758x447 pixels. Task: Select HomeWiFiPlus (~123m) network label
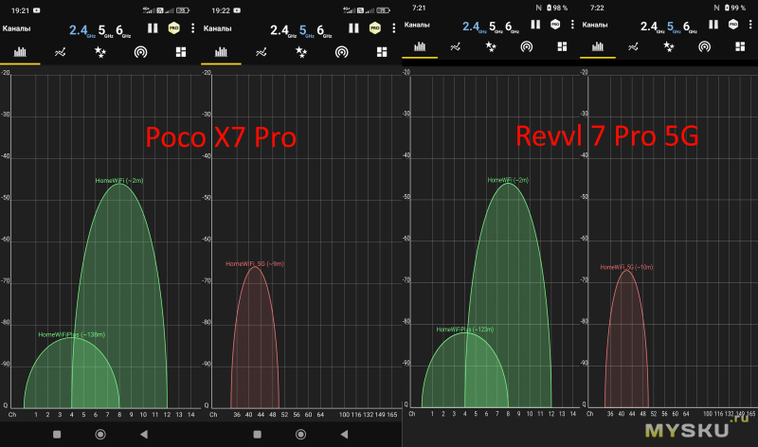point(465,330)
